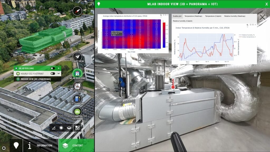Select the Scatter-plot tab
This screenshot has width=270, height=152.
177,16
